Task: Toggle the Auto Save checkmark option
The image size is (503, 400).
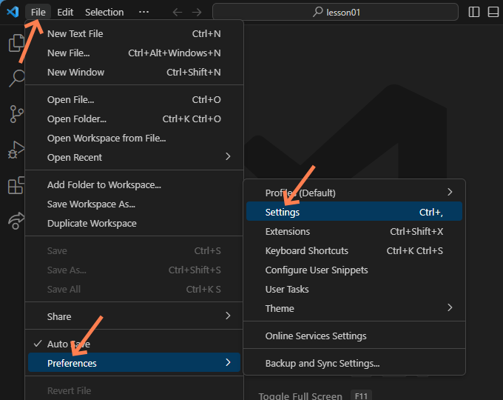Action: pos(134,344)
